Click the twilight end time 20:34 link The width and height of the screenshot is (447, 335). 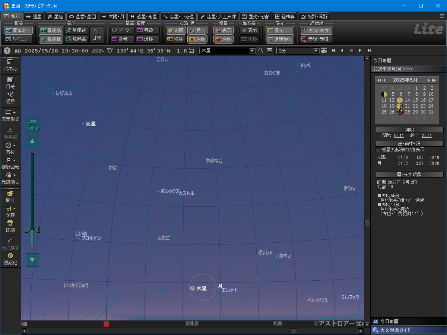427,135
